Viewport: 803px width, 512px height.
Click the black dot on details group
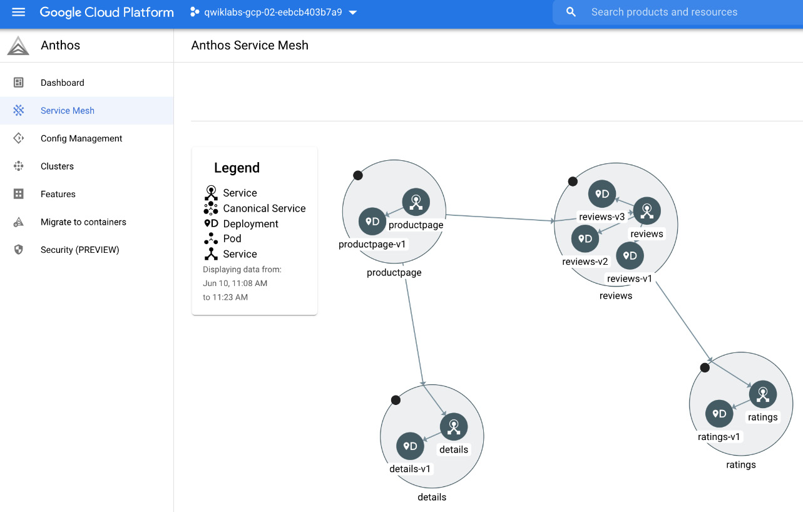pyautogui.click(x=396, y=400)
